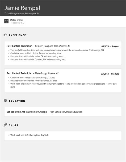Click the Amarillo/Pampa candidate residence bullet
Viewport: 126px width, 162px height.
pos(33,78)
